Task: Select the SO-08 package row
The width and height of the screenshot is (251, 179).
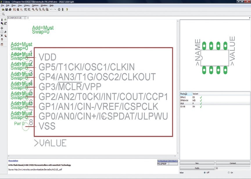Action: (215, 106)
